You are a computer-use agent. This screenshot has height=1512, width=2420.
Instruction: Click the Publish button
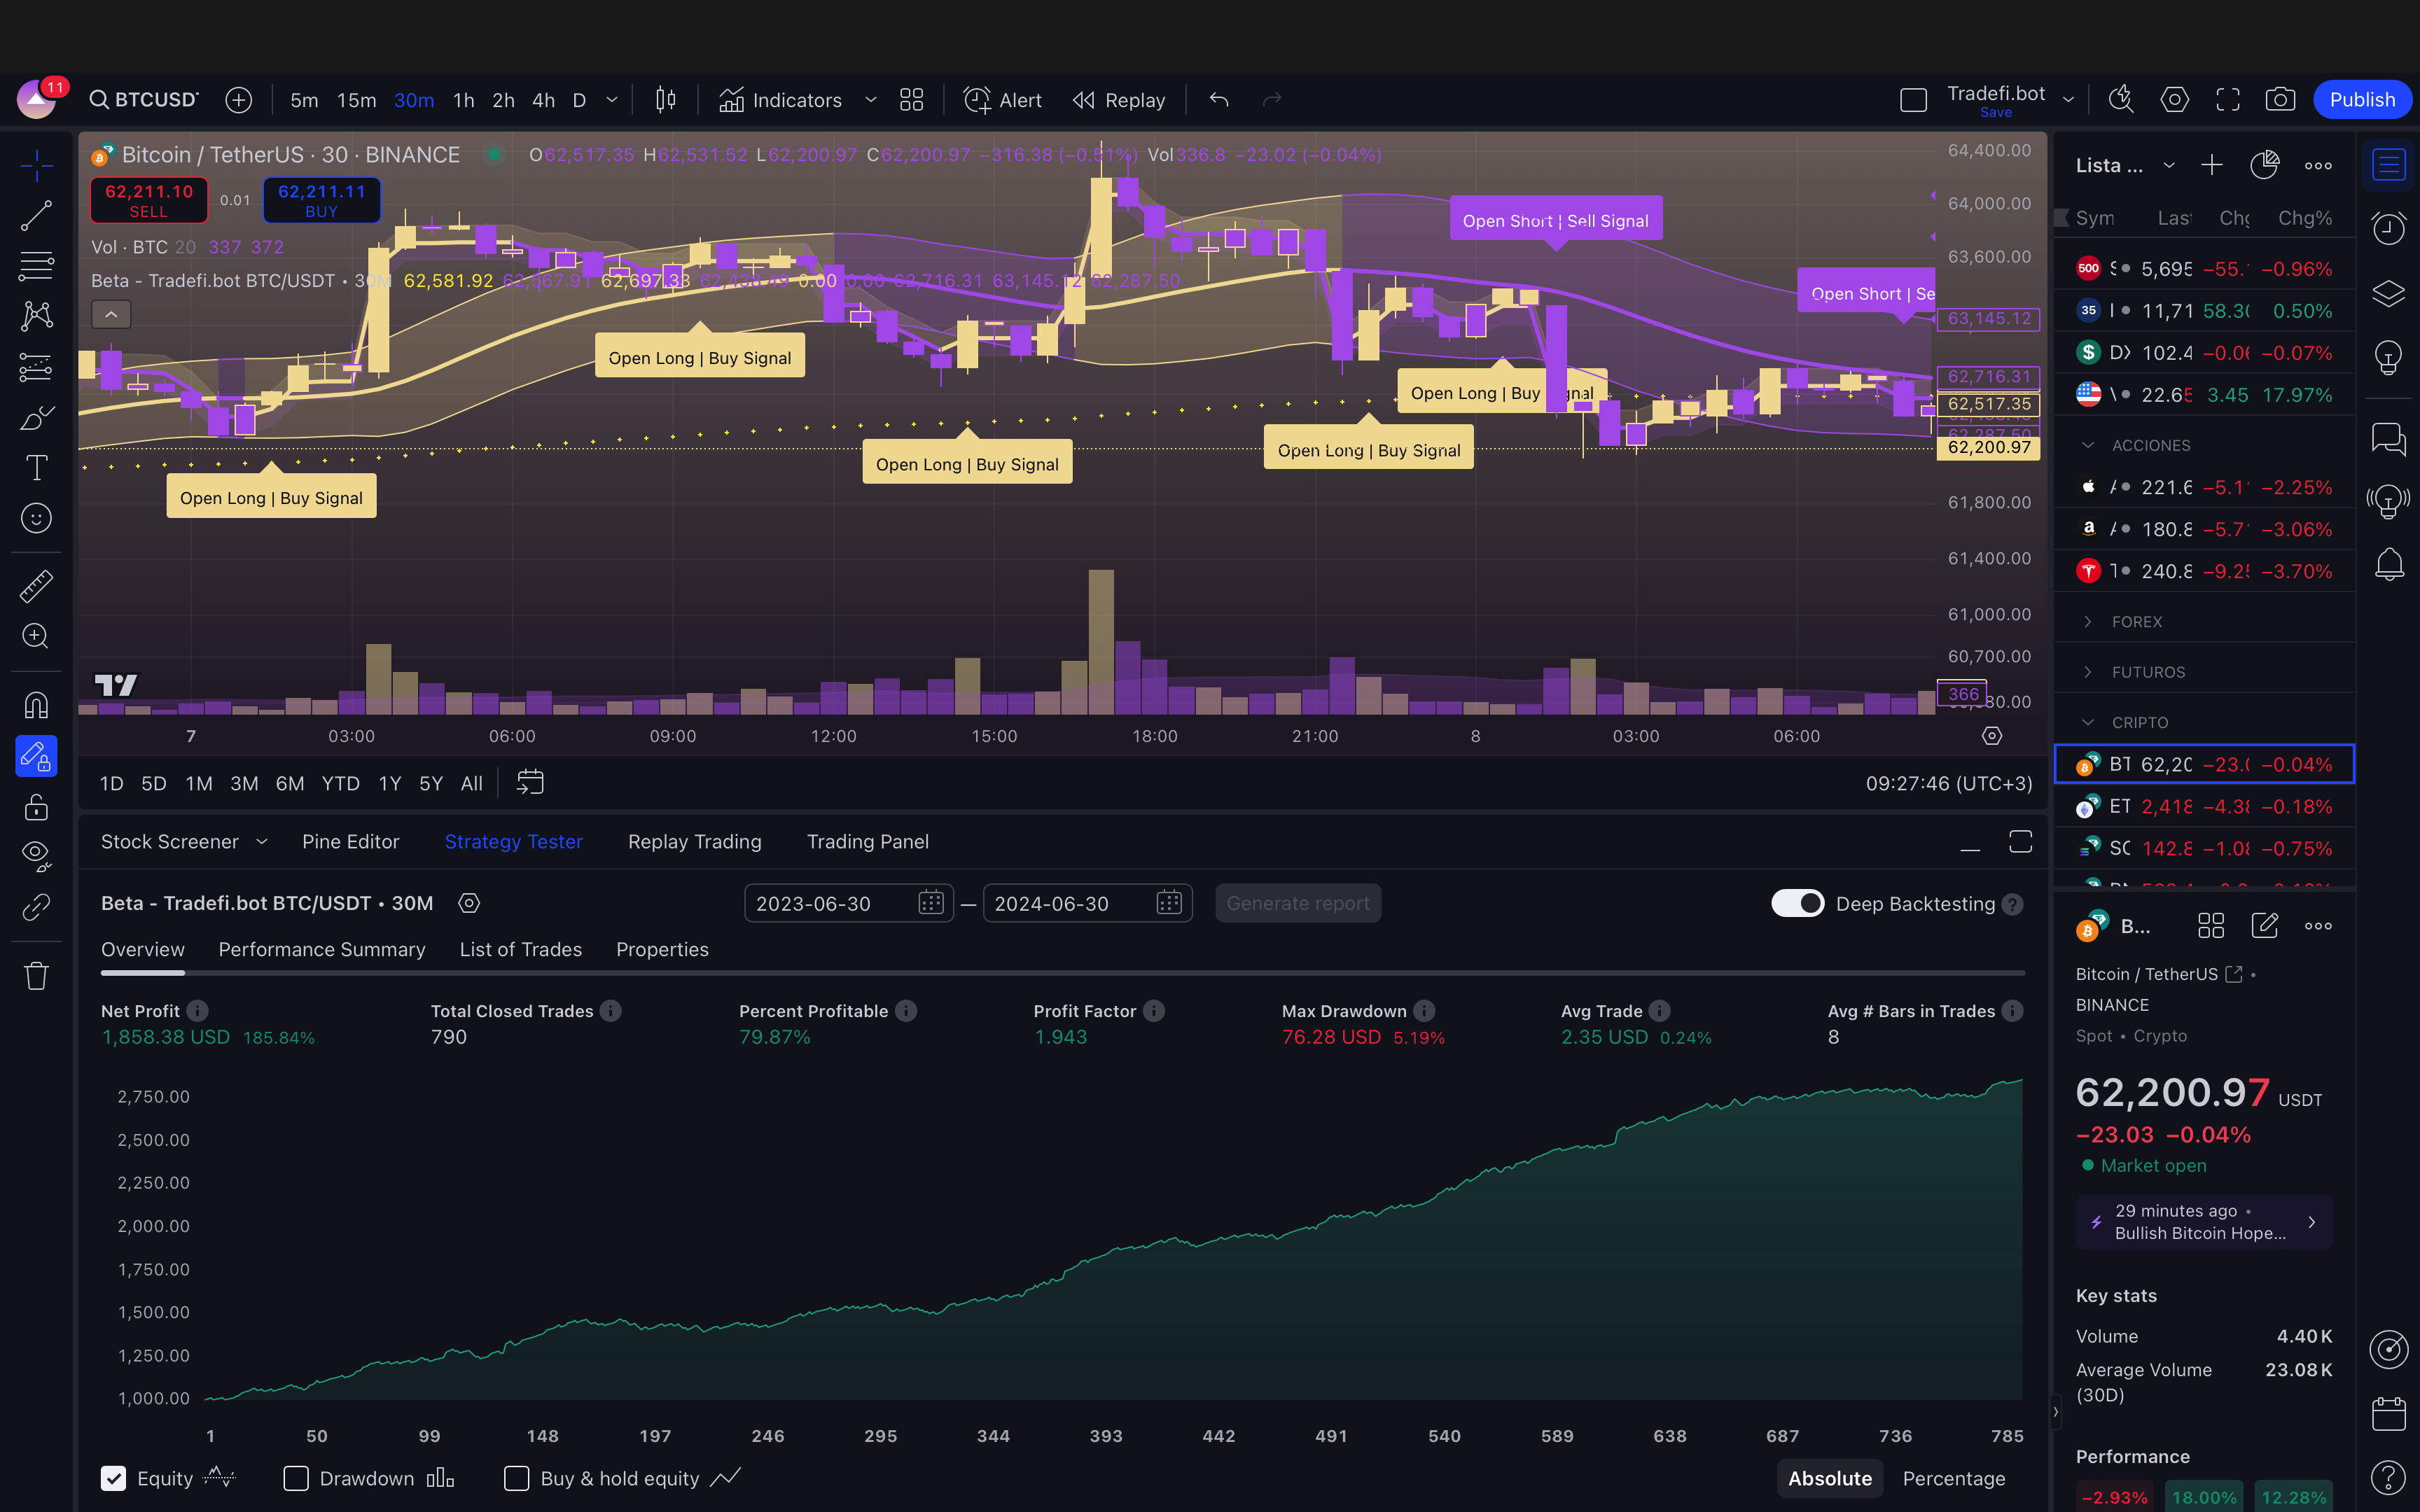pos(2361,100)
